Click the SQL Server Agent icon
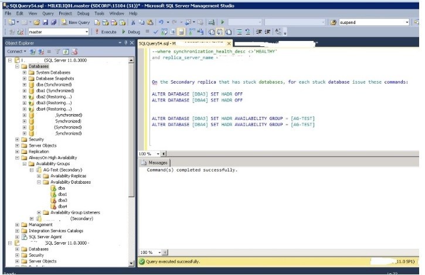This screenshot has width=425, height=275. click(x=24, y=237)
